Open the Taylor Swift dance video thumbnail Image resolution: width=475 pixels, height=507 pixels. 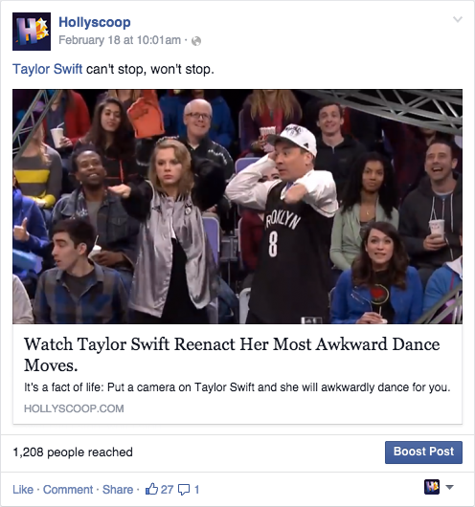[237, 207]
